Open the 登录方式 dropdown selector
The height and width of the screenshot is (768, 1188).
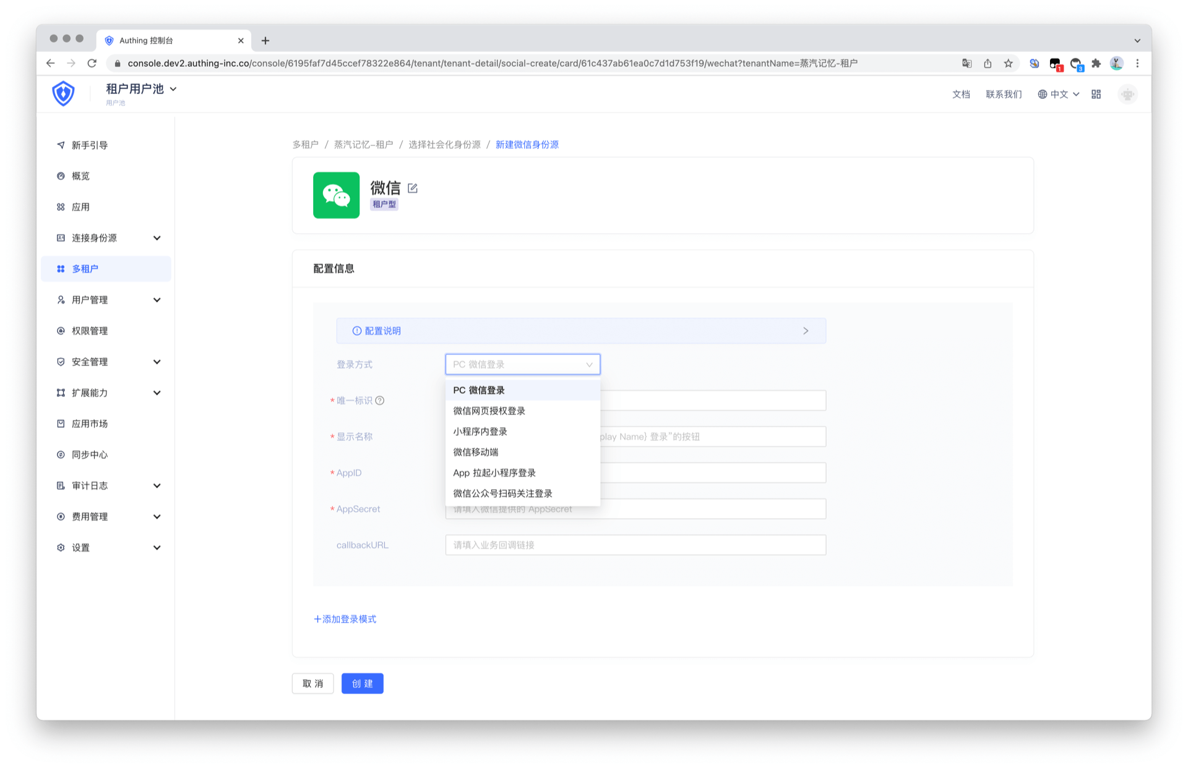coord(522,364)
